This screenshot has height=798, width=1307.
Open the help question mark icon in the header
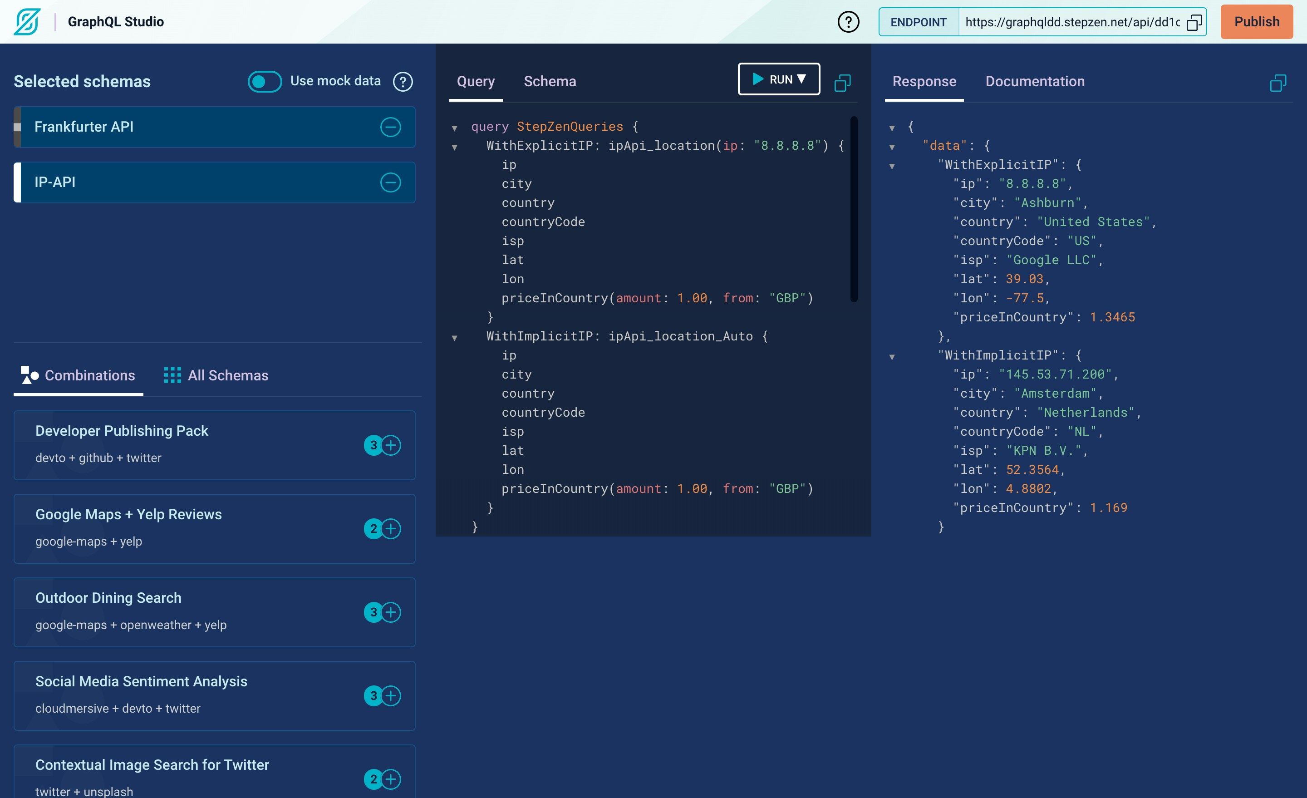[x=848, y=22]
